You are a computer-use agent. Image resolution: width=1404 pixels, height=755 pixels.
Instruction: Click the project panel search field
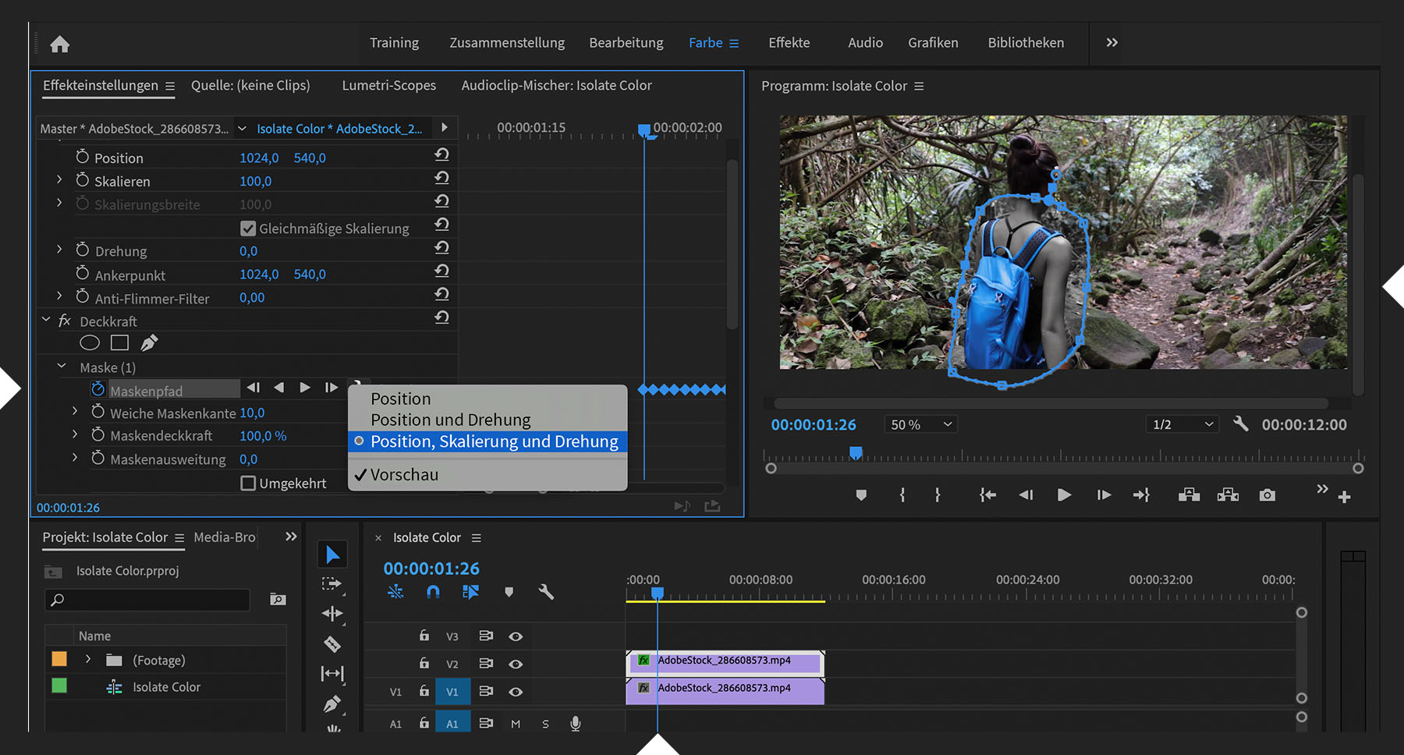click(148, 599)
